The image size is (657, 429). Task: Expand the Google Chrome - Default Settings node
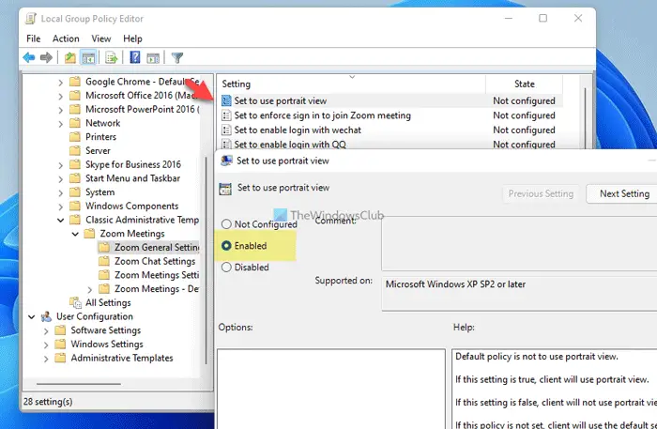(x=60, y=82)
